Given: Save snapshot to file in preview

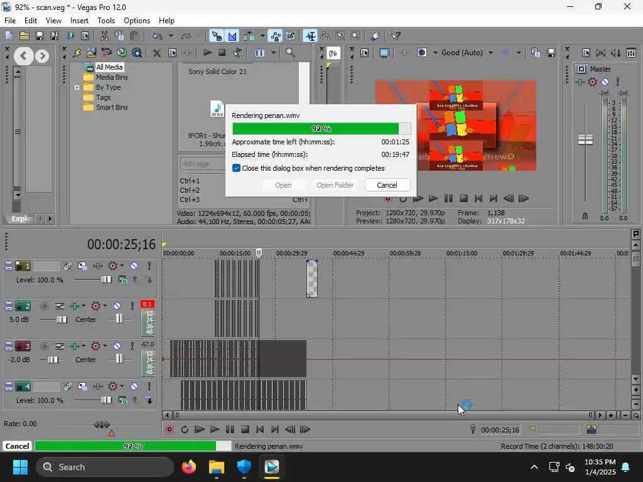Looking at the screenshot, I should (x=551, y=53).
